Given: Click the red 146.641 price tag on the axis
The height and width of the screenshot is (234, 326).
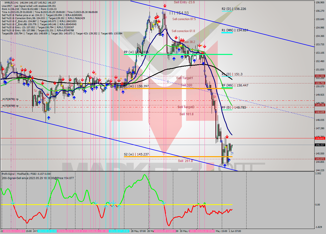Looking at the screenshot, I should click(320, 138).
